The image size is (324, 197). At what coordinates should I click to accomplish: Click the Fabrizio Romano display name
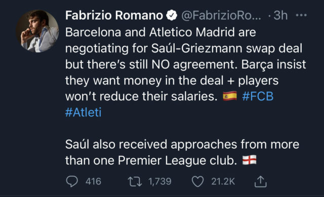114,16
